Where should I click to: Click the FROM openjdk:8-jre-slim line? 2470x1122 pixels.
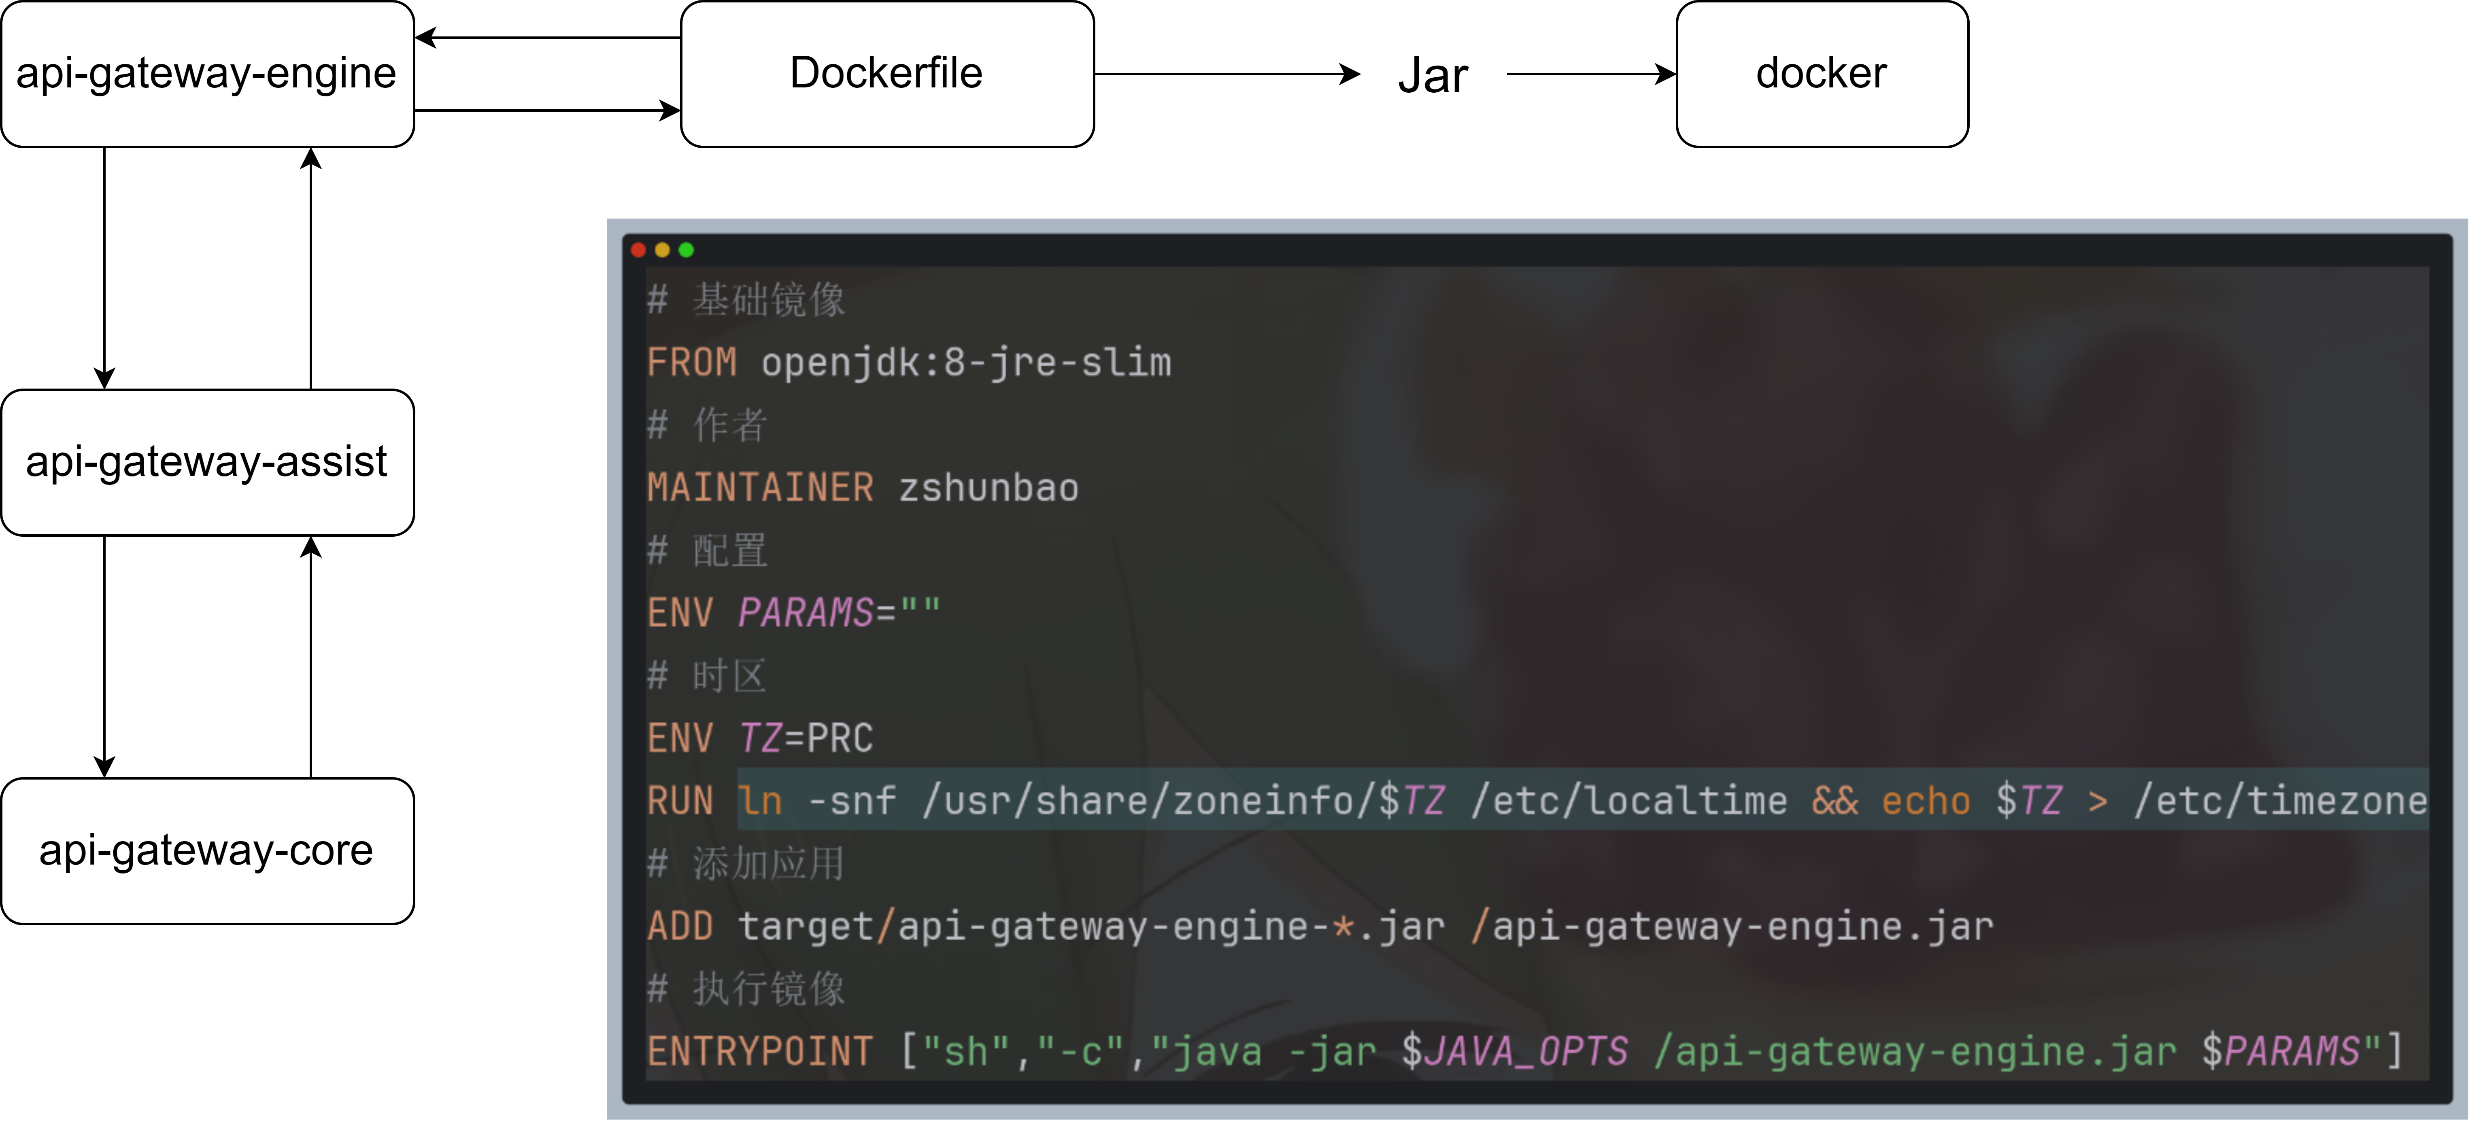(909, 363)
